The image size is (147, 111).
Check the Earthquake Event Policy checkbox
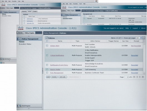click(47, 65)
